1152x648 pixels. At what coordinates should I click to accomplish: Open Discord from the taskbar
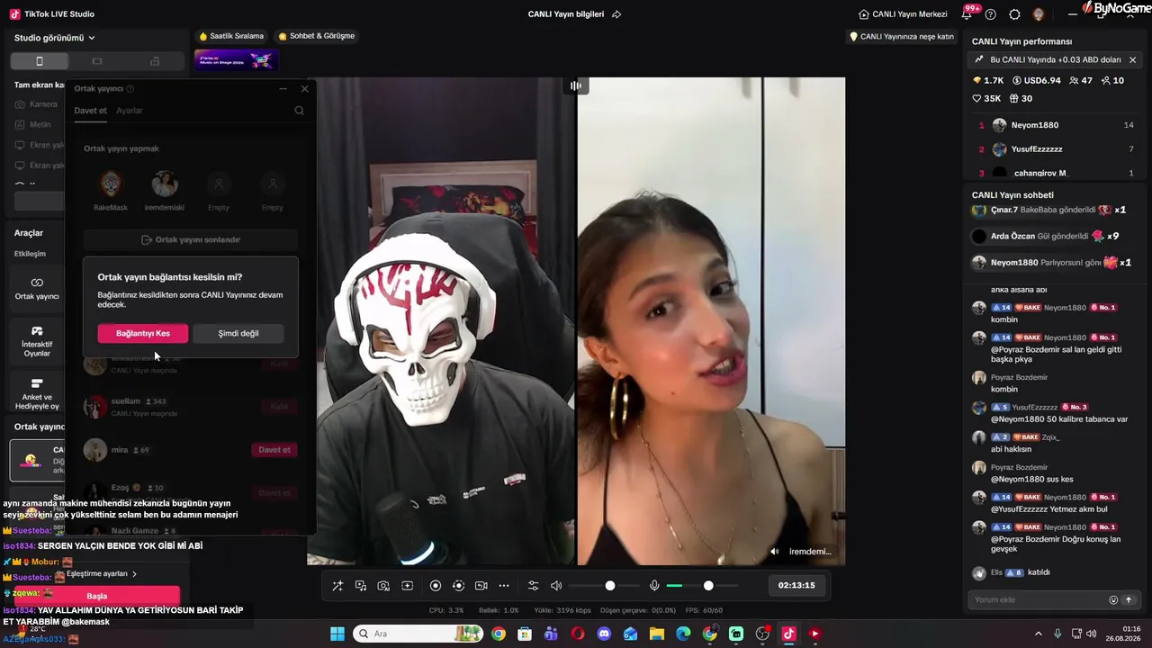coord(604,634)
